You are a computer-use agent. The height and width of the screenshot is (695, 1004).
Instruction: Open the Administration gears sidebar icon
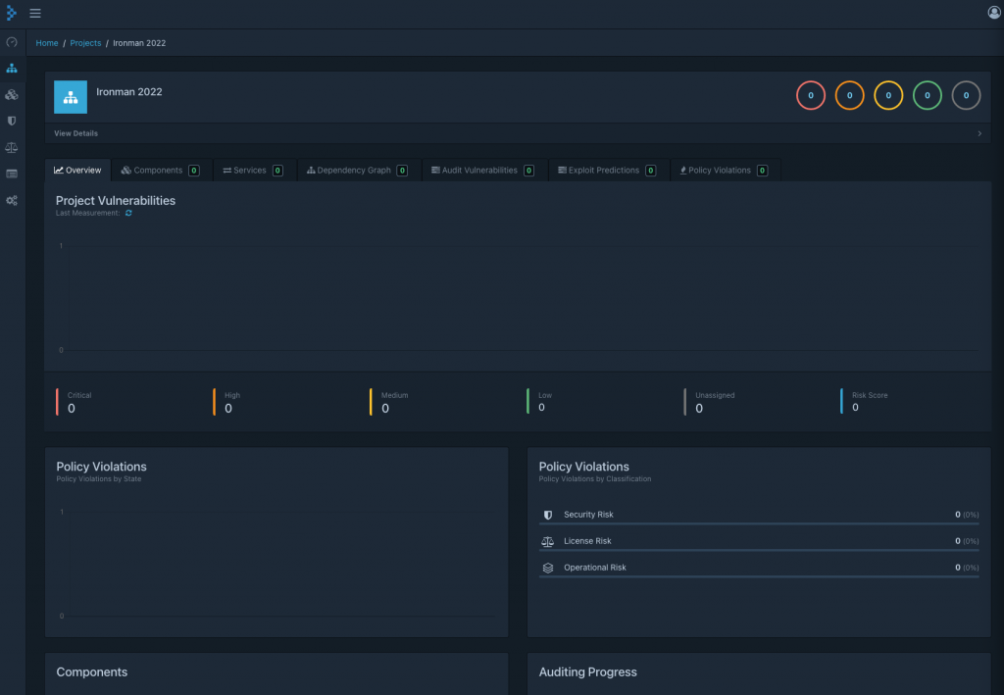(x=12, y=200)
